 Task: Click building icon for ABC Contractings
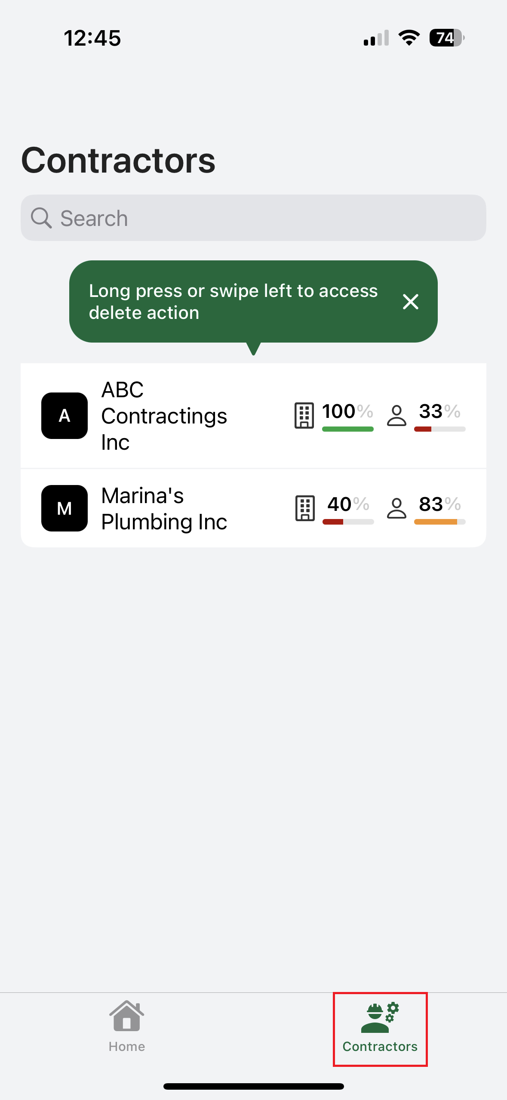pos(304,415)
